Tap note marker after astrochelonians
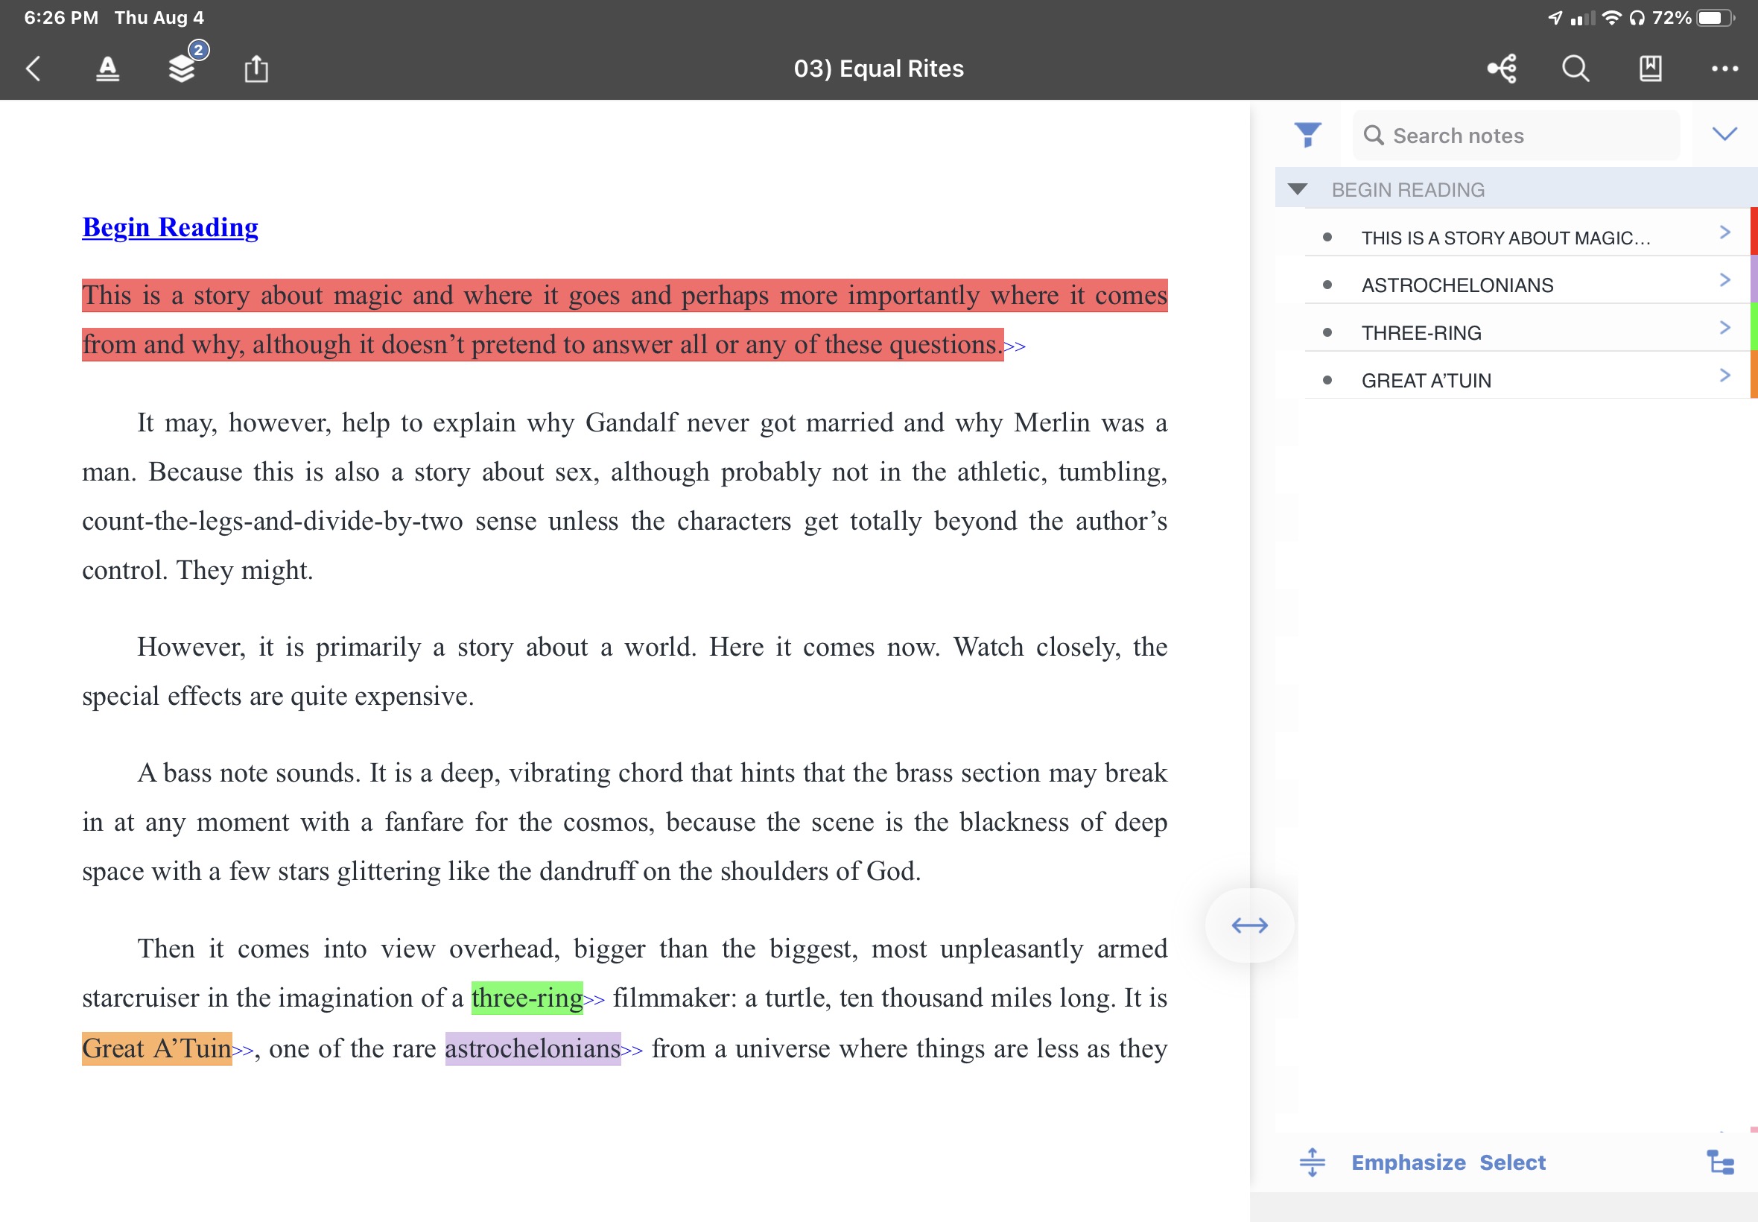Viewport: 1758px width, 1222px height. (632, 1051)
